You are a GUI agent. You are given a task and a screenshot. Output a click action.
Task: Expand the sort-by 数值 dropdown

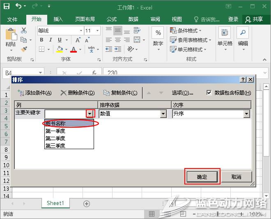pyautogui.click(x=163, y=114)
